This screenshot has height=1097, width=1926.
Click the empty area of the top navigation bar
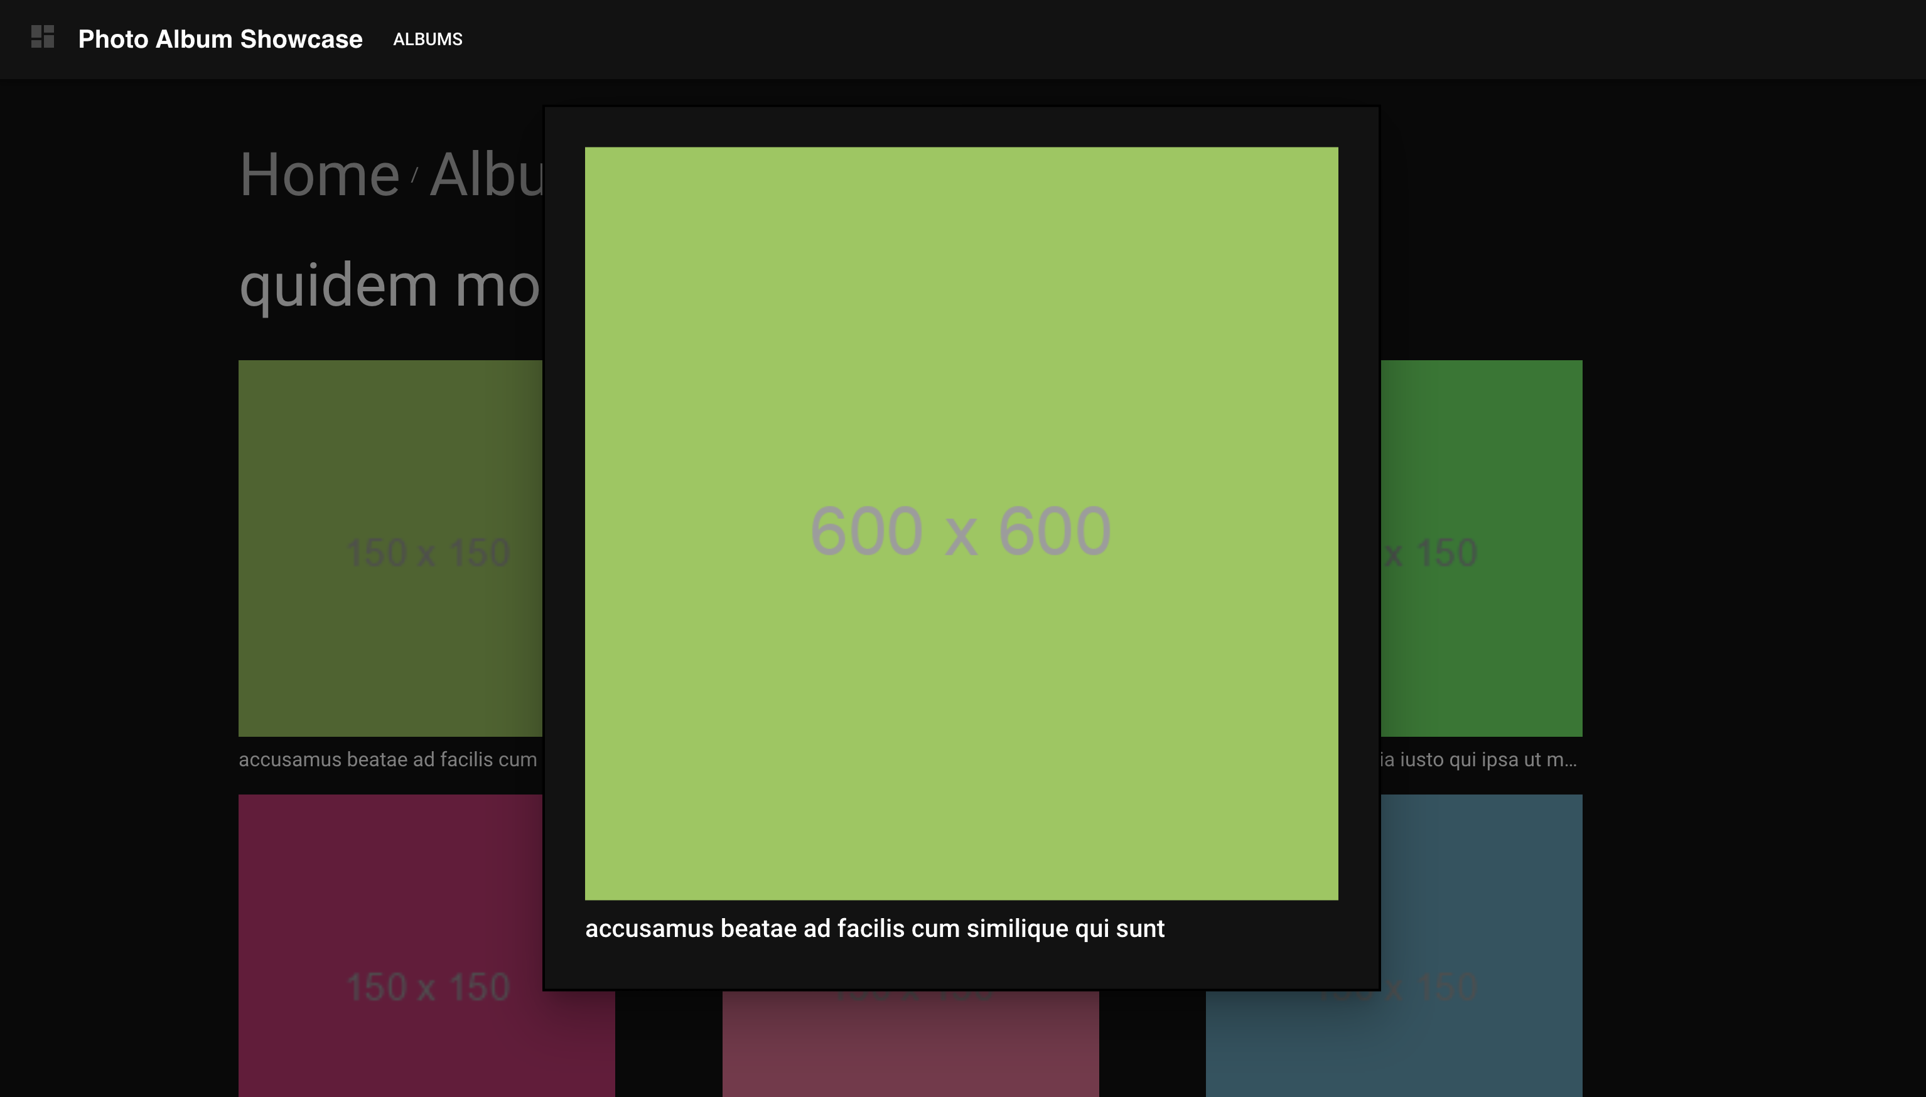[x=1130, y=39]
